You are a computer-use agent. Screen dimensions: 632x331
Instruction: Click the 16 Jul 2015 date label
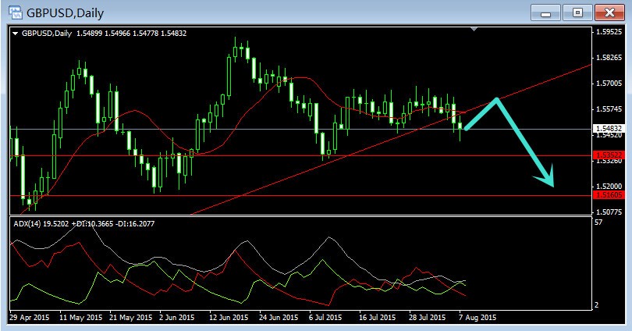tap(378, 317)
